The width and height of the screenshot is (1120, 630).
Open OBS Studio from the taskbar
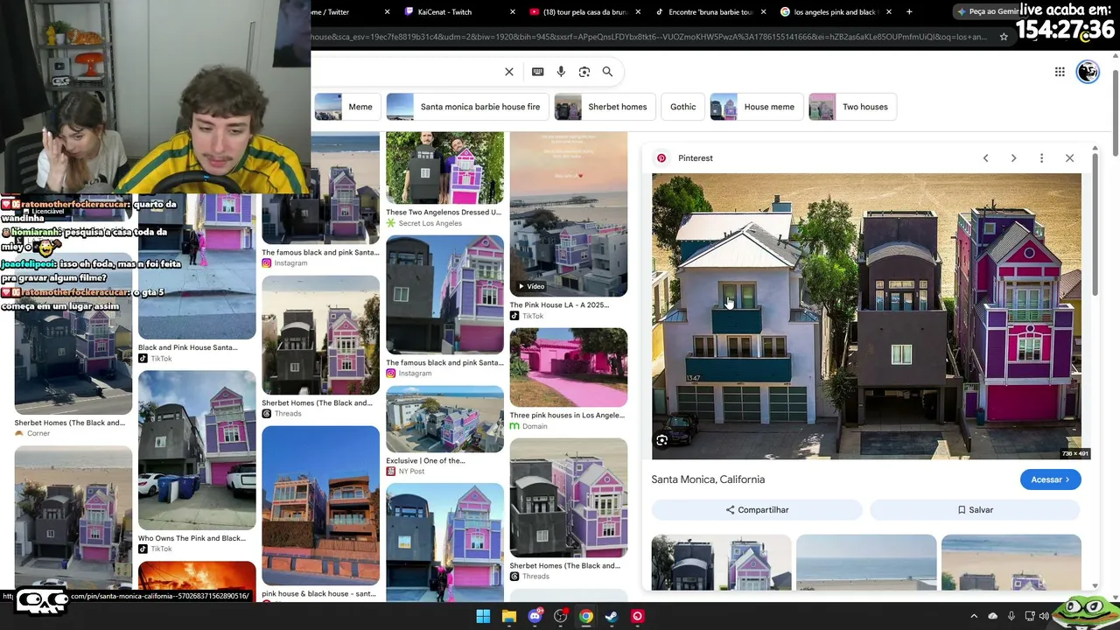pos(561,616)
